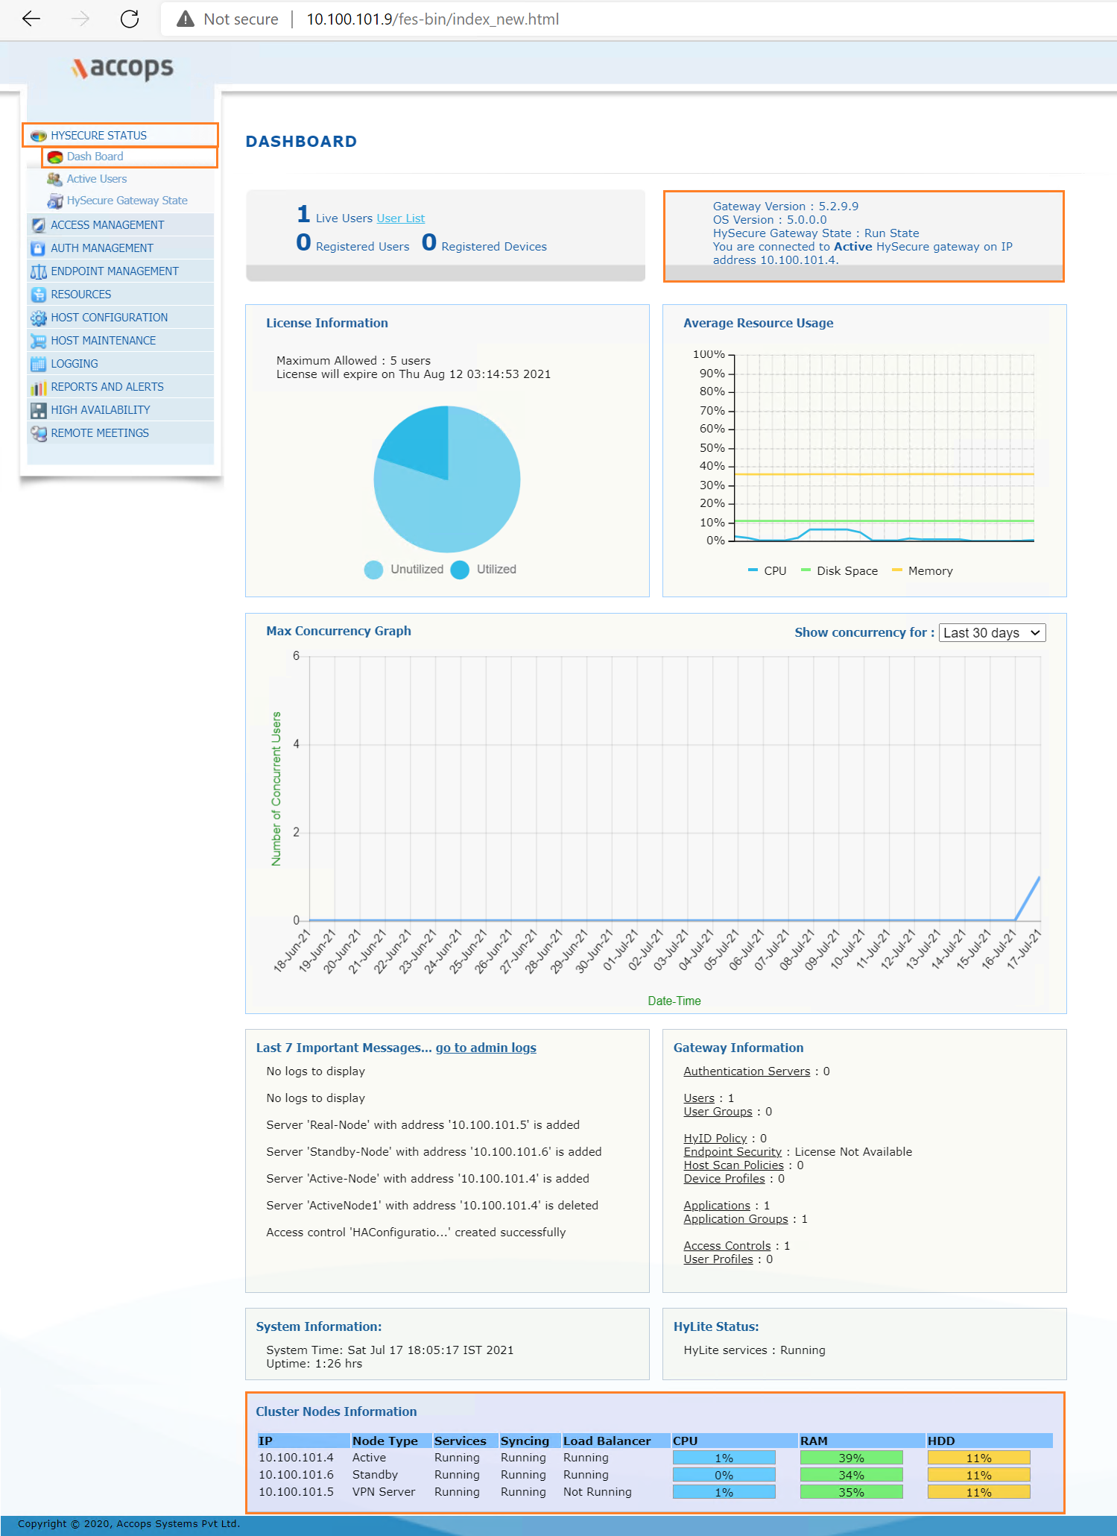Click the Not Running load balancer status
This screenshot has height=1536, width=1117.
tap(597, 1492)
